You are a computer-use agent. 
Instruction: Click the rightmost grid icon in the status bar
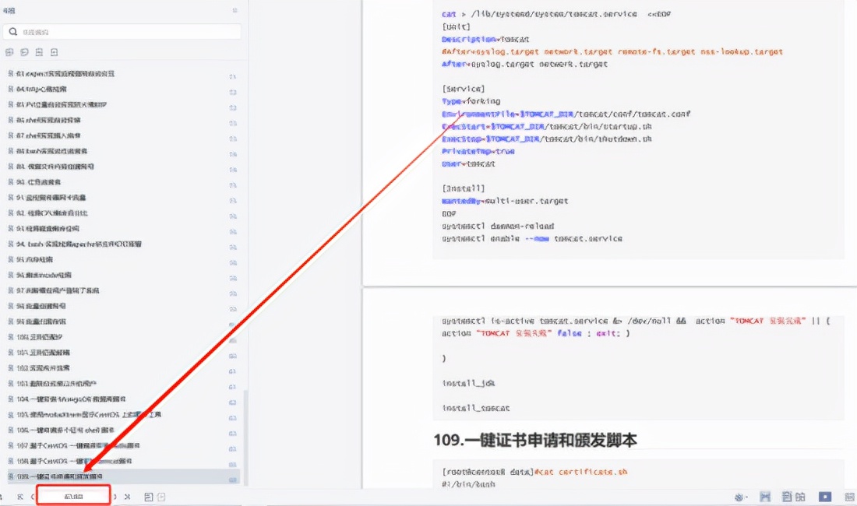pos(849,497)
